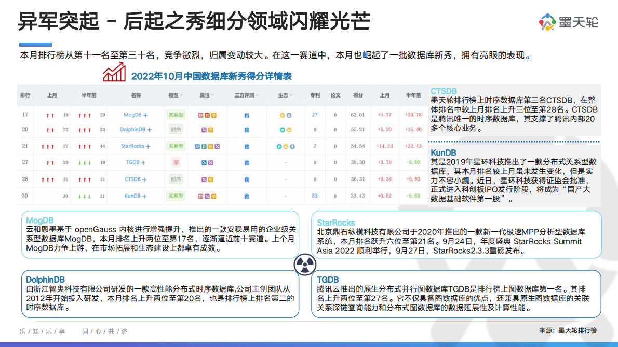Click the 时序 model tag in the DolphinDB row
618x347 pixels.
176,130
